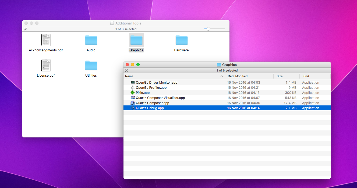
Task: Select the License.pdf file name label
Action: (x=46, y=76)
